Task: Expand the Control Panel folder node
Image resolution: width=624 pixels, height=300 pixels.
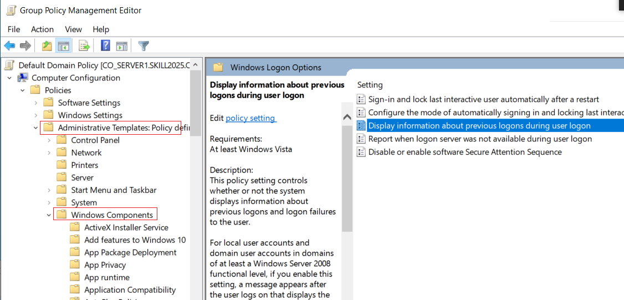Action: tap(49, 140)
